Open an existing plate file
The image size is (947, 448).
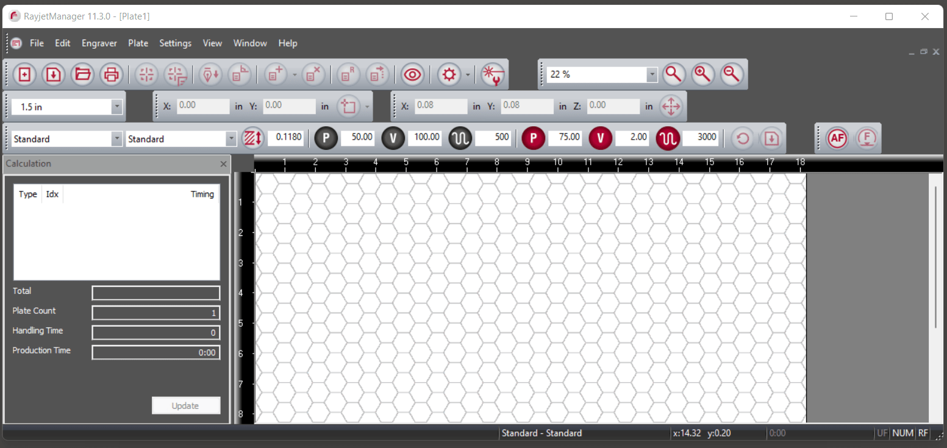tap(82, 74)
